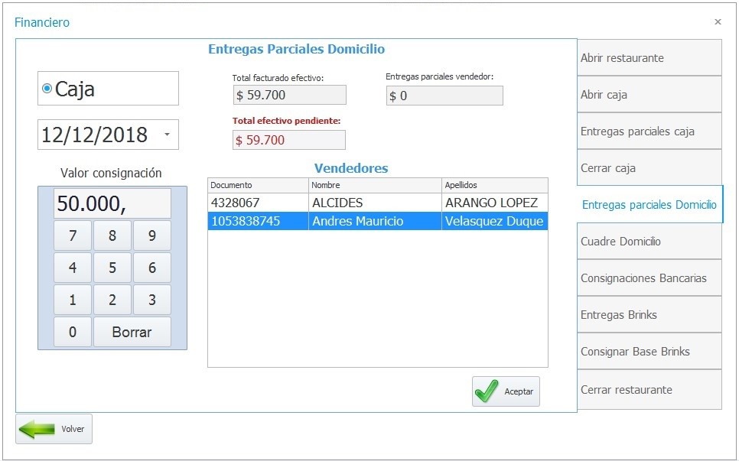Tap keypad digit 7
Image resolution: width=739 pixels, height=461 pixels.
[73, 235]
